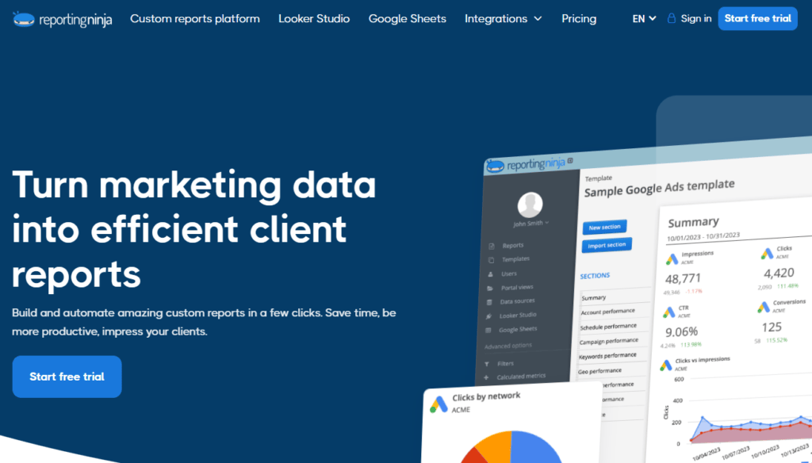Click the Start free trial hero button
Viewport: 812px width, 463px height.
[67, 377]
